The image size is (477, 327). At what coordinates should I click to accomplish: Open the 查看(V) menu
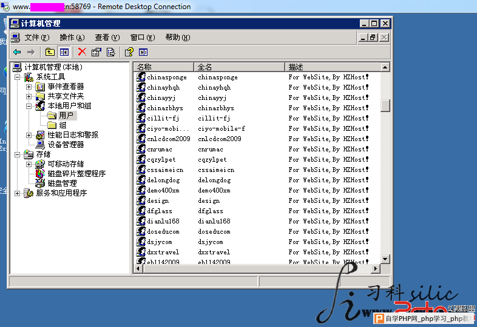(x=107, y=38)
